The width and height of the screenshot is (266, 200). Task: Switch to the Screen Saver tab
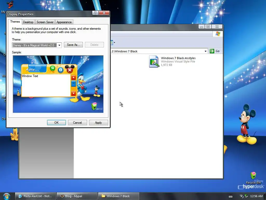(45, 22)
